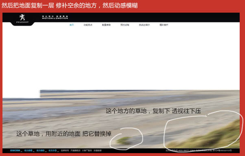Open the rightmost header navigation item
The height and width of the screenshot is (156, 245).
point(164,25)
